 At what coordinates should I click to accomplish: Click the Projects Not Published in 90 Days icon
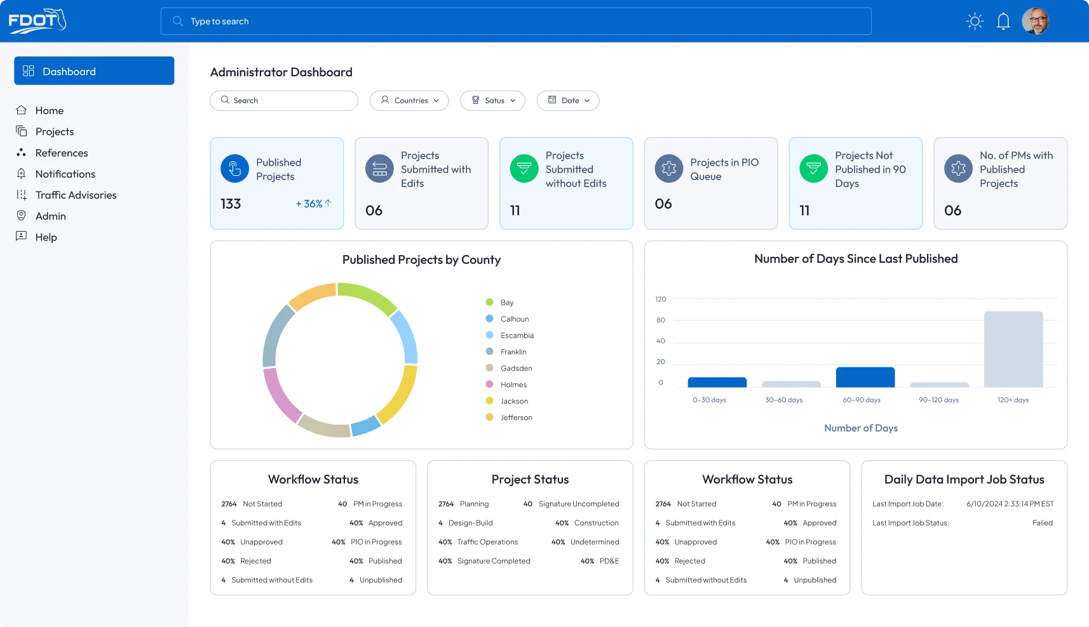click(813, 169)
